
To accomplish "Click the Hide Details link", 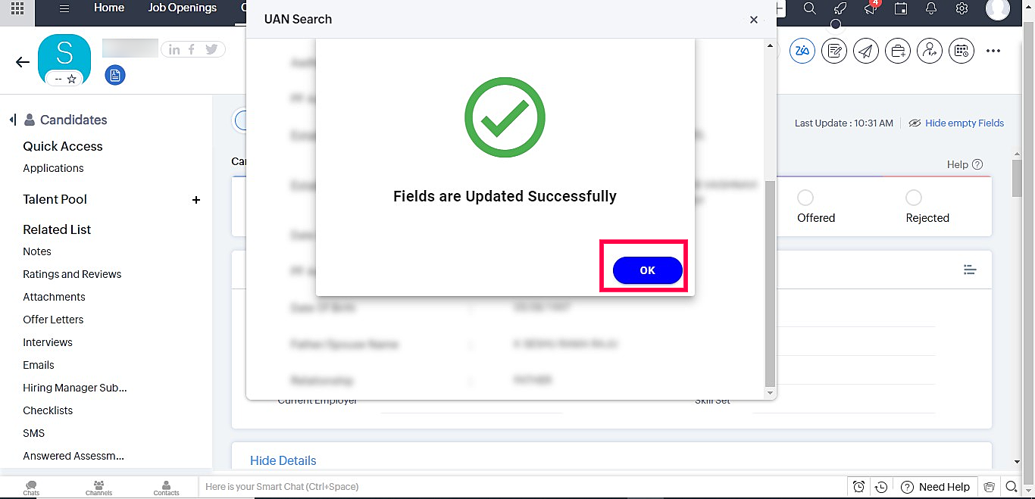I will (283, 460).
